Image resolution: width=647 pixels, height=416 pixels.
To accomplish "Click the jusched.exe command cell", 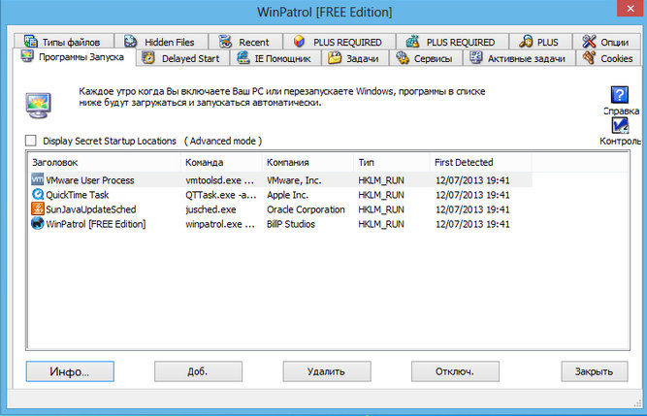I will click(x=210, y=209).
